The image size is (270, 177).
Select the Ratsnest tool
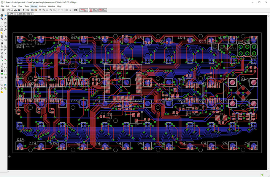[x=2, y=85]
